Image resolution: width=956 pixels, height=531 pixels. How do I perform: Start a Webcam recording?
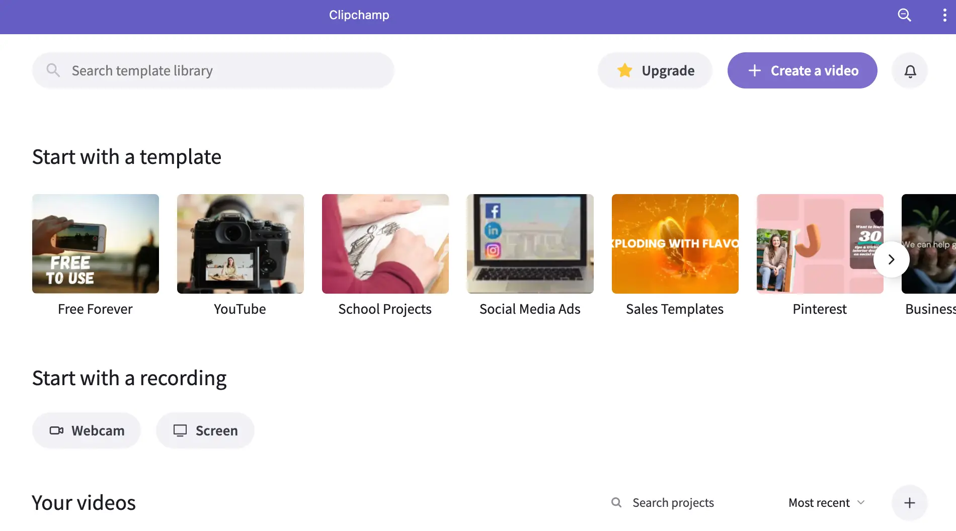[87, 430]
